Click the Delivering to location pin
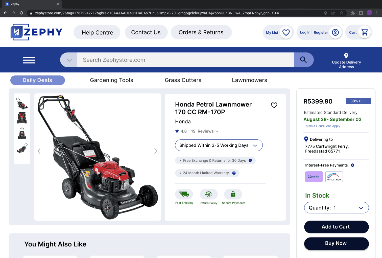This screenshot has width=382, height=258. pyautogui.click(x=306, y=139)
